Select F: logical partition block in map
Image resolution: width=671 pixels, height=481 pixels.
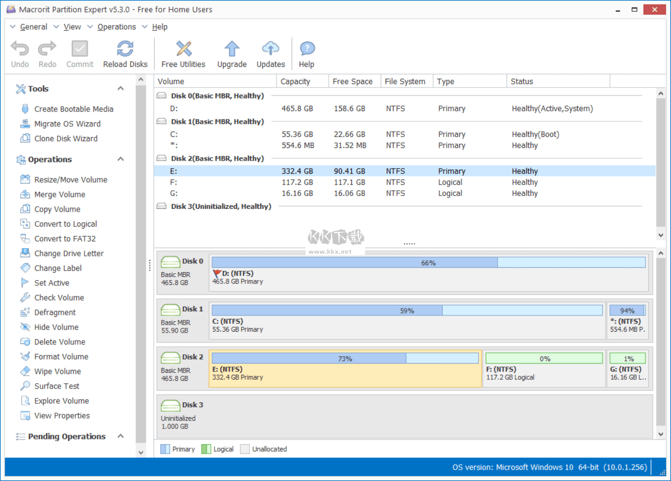pos(544,368)
